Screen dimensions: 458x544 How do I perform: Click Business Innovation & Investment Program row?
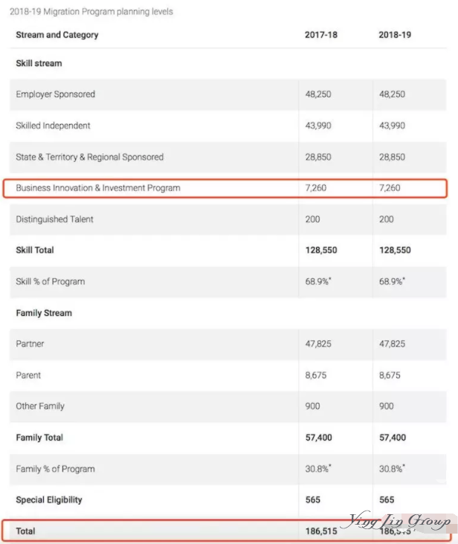pos(225,188)
